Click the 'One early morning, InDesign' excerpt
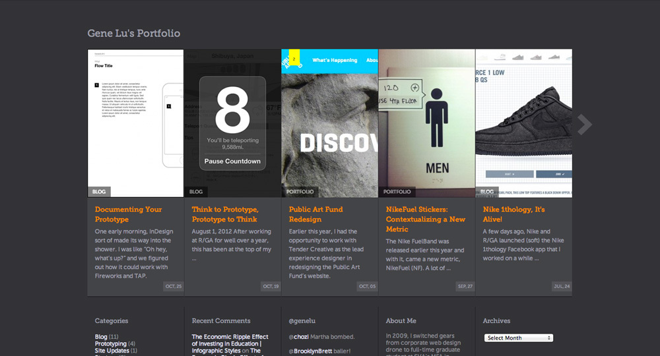This screenshot has height=356, width=660. 134,253
